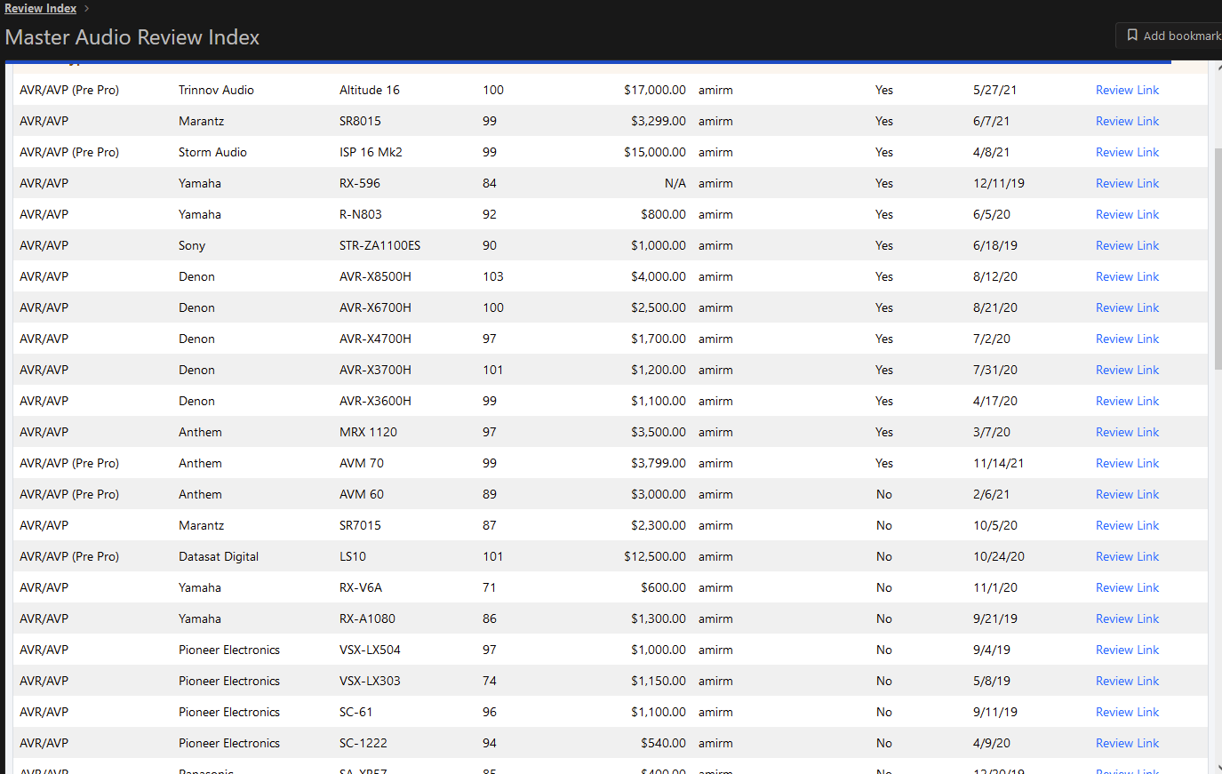
Task: Click the $15,000.00 price cell
Action: pos(655,152)
